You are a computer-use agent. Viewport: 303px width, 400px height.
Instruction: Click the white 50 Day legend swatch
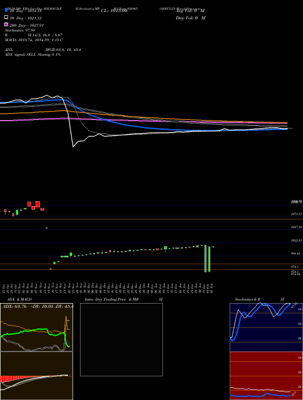tap(6, 18)
